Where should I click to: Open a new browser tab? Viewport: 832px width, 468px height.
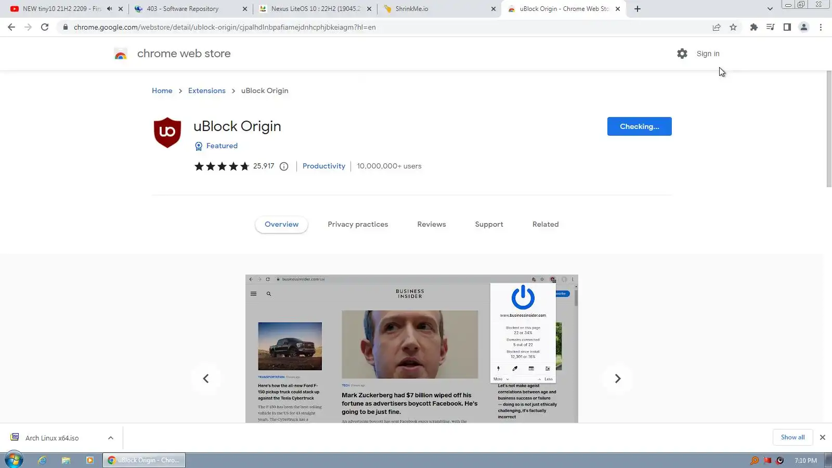click(638, 9)
